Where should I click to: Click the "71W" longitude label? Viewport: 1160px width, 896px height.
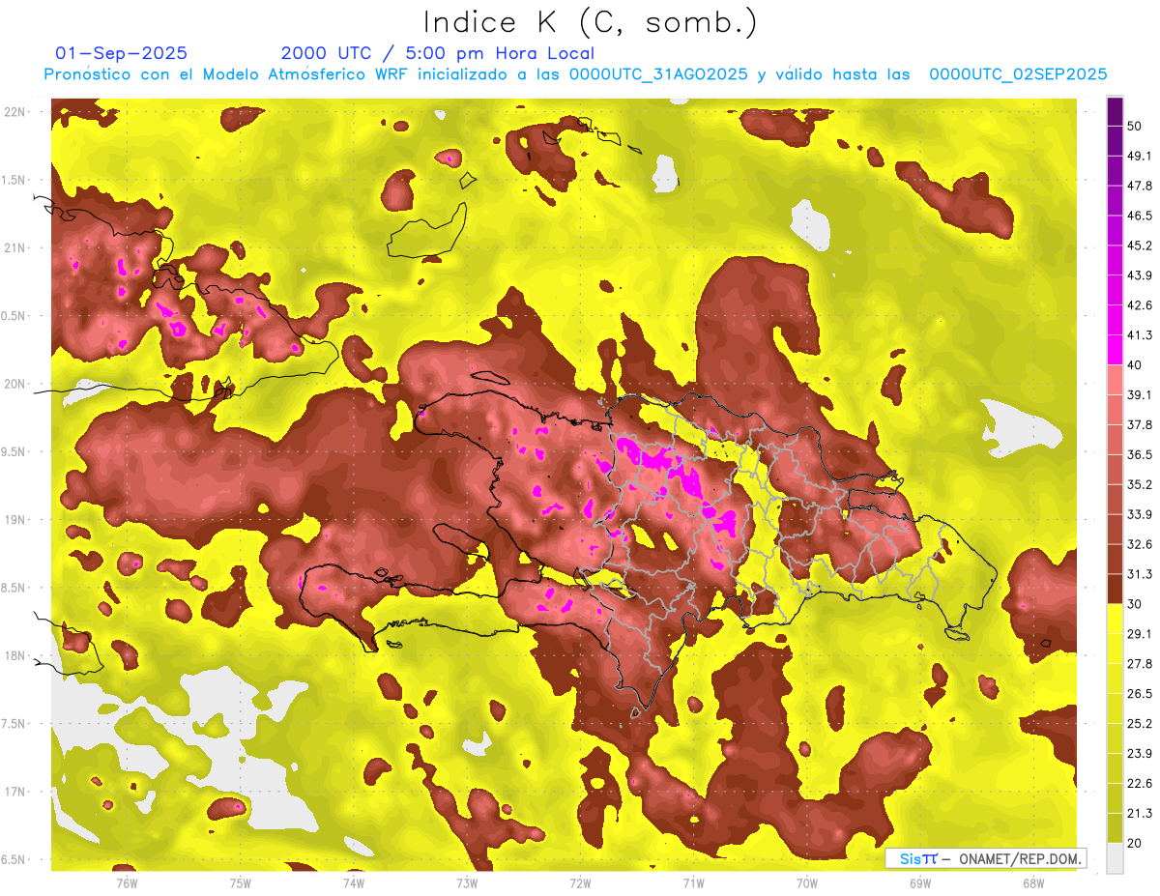click(693, 882)
